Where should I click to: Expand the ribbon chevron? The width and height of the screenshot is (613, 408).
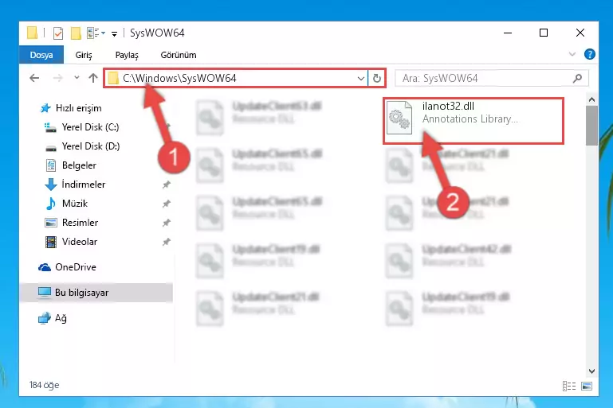pyautogui.click(x=572, y=54)
